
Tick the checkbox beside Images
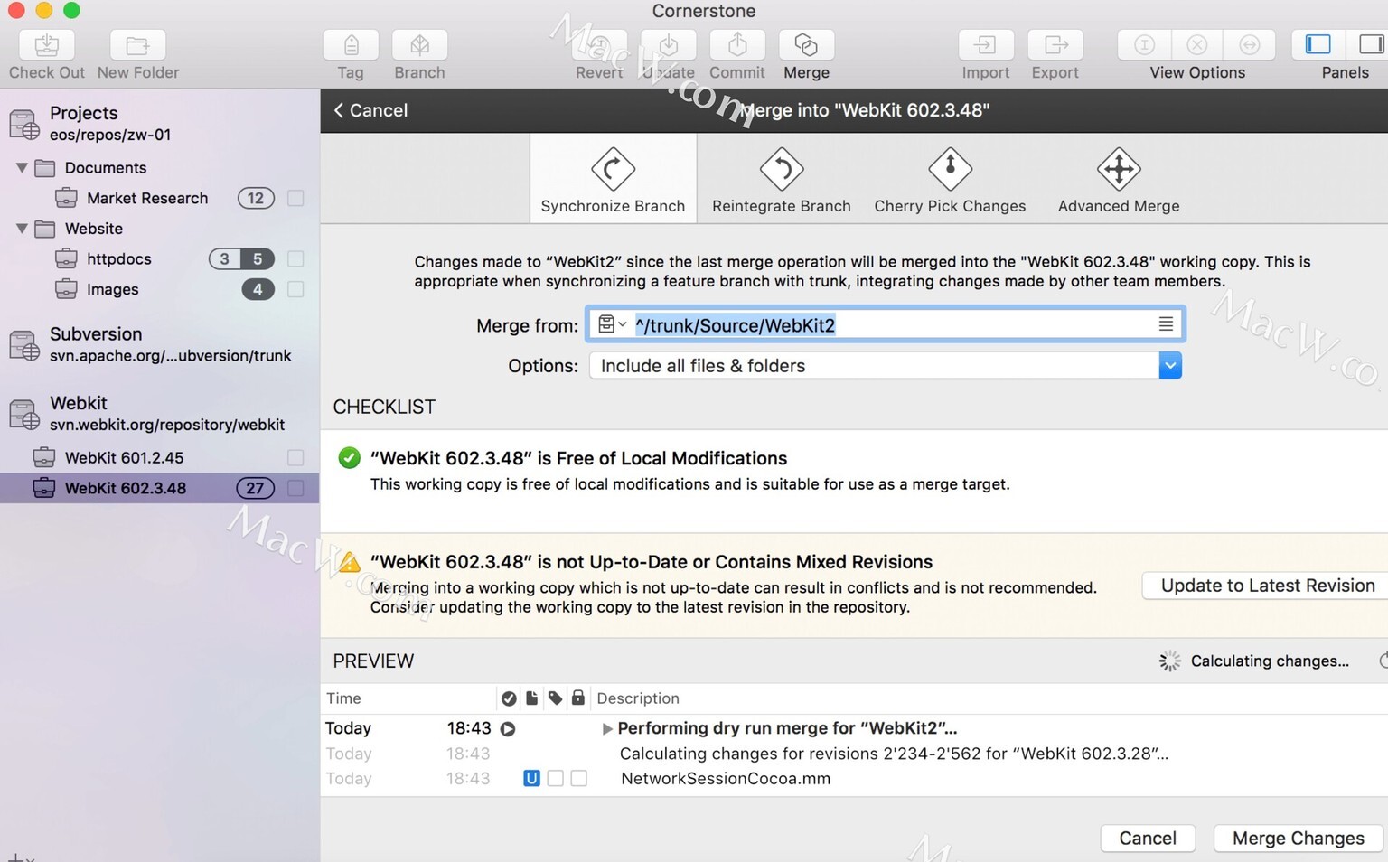pos(295,289)
